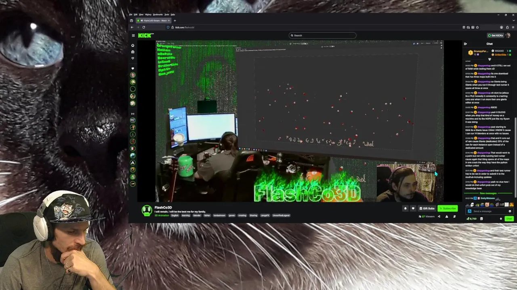Open Browse icon below Home in sidebar
This screenshot has height=290, width=517.
[132, 52]
